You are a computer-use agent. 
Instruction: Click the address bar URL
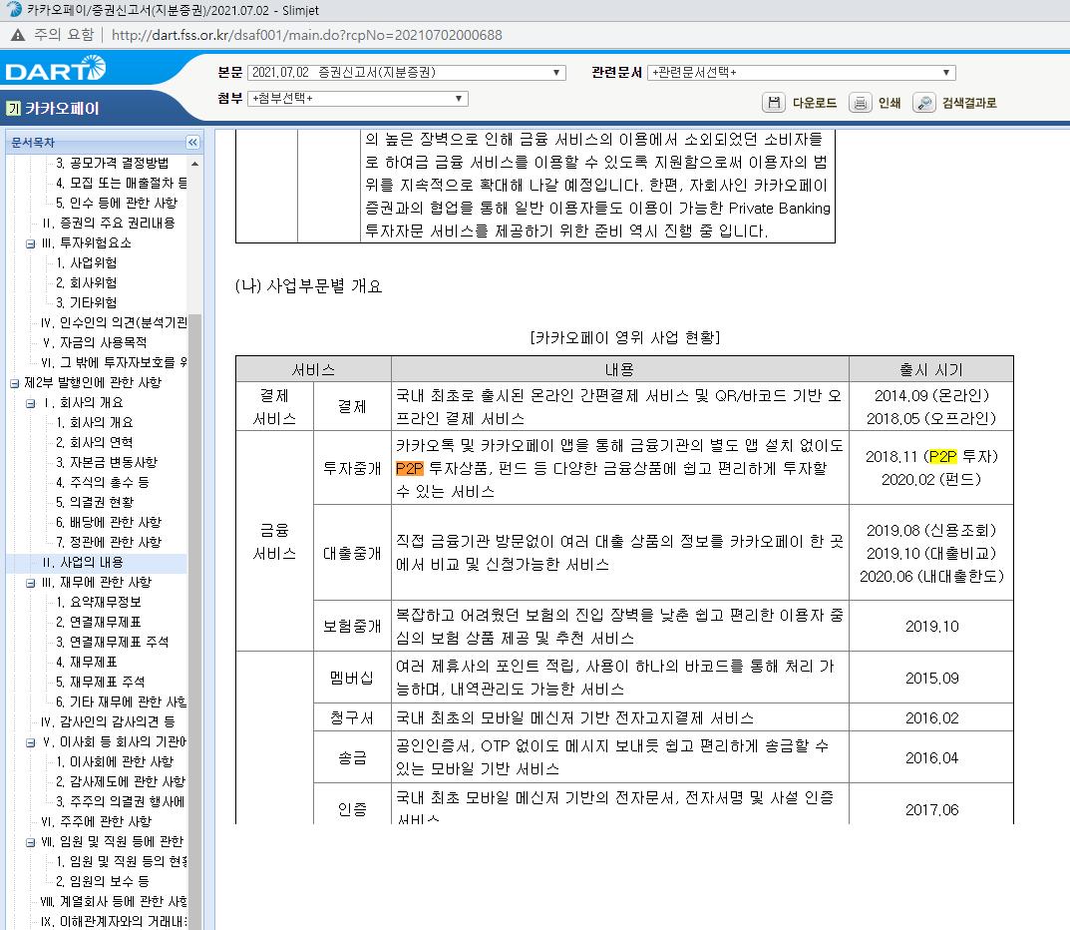tap(306, 35)
